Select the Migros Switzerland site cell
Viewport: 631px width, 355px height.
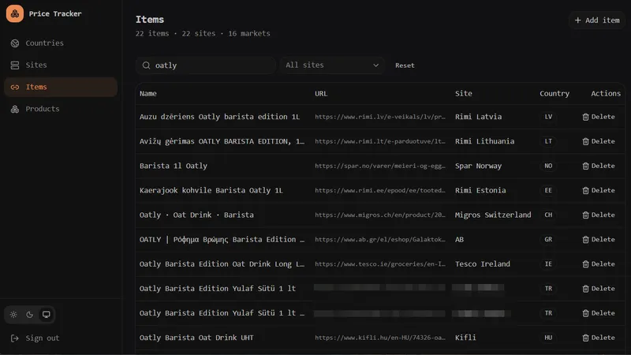pos(493,215)
